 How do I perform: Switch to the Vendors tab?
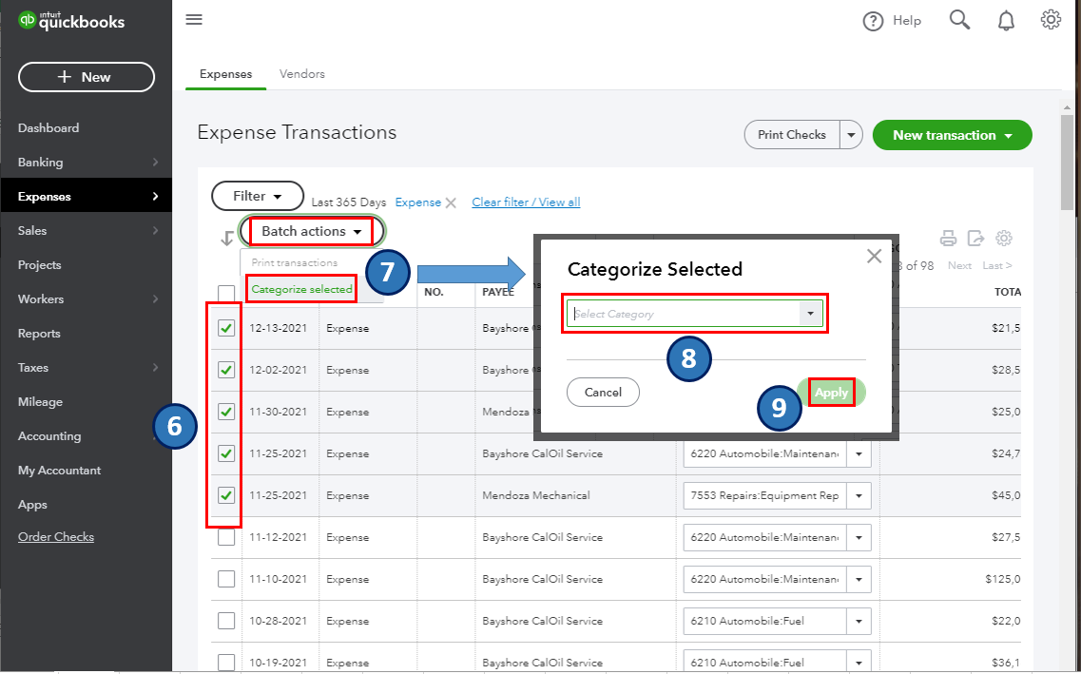302,74
